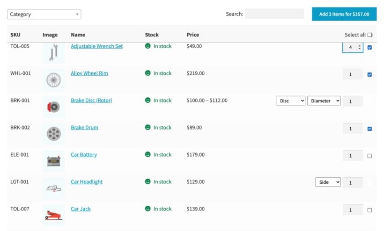Click Add 3 items for $357.00 button
384x231 pixels.
(x=344, y=14)
